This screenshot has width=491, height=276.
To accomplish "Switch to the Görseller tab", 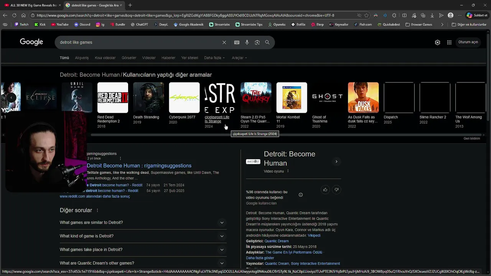I will 129,58.
